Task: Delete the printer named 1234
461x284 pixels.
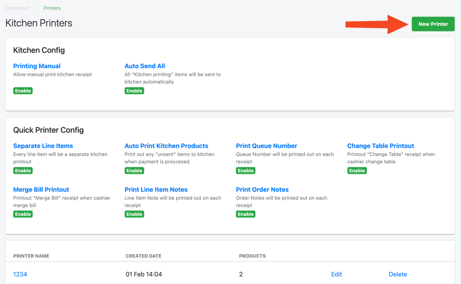Action: tap(398, 274)
